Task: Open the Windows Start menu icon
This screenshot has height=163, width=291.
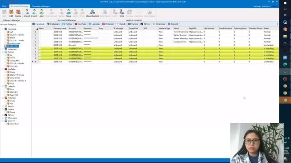Action: tap(285, 3)
